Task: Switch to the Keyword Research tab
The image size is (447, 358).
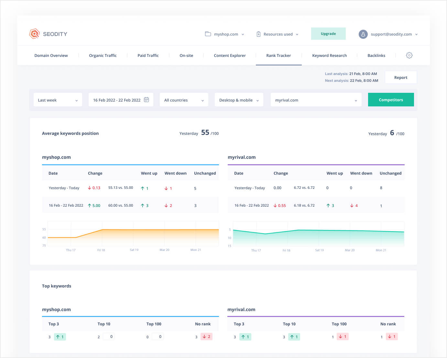Action: pyautogui.click(x=329, y=56)
